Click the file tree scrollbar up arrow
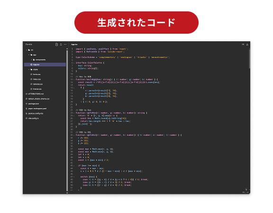273x213 pixels. (67, 49)
